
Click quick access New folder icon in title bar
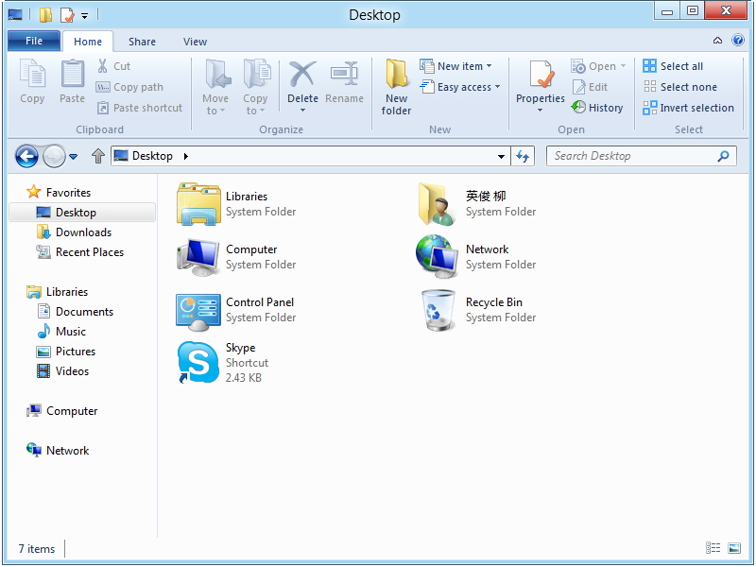pos(45,15)
